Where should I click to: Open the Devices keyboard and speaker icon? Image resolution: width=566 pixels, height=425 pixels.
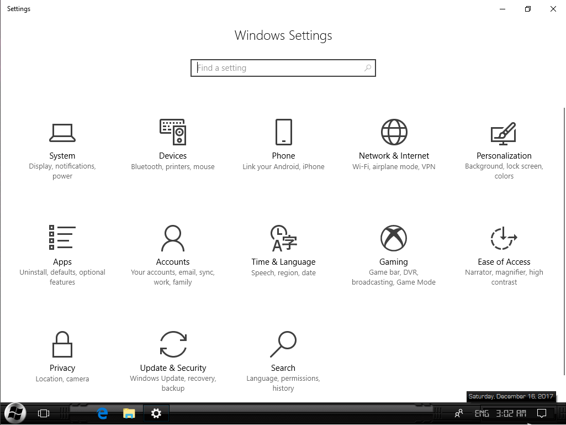point(173,132)
